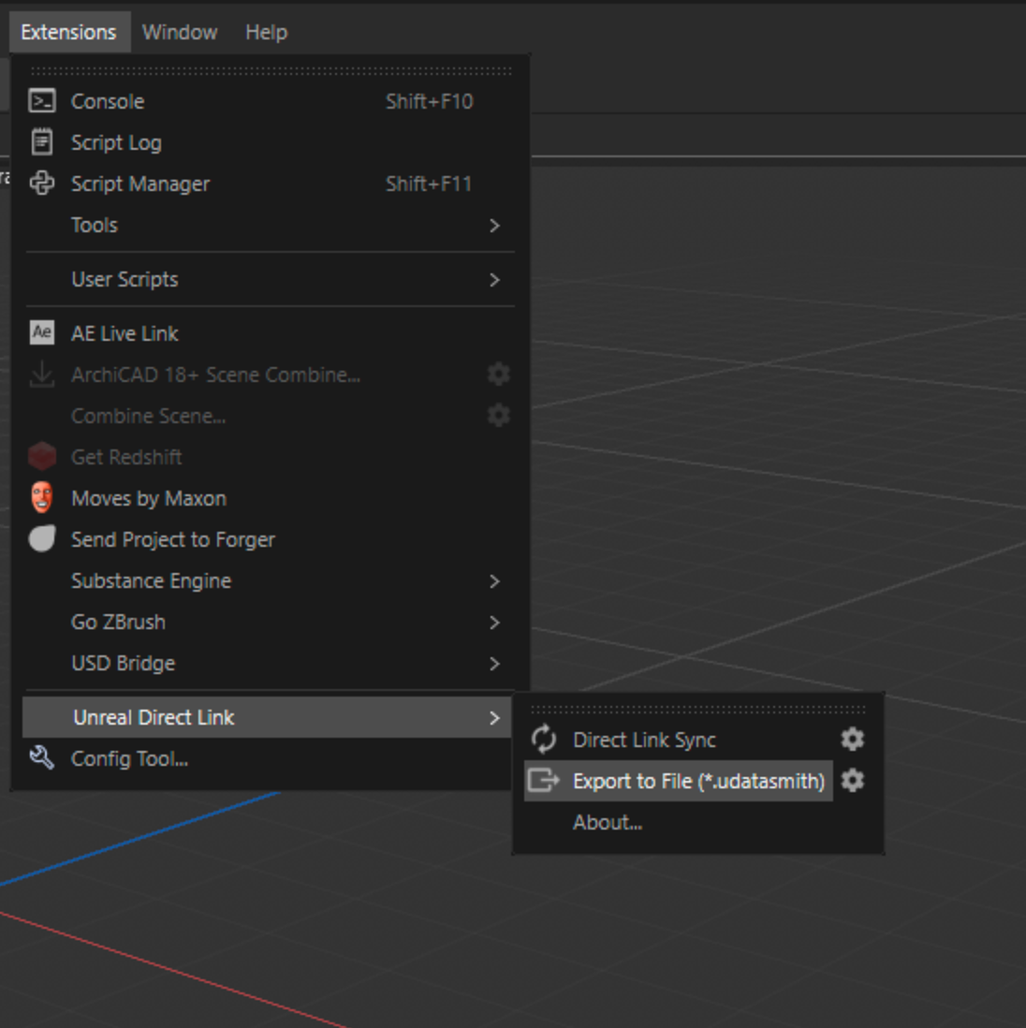This screenshot has height=1028, width=1026.
Task: Expand the Go ZBrush submenu arrow
Action: coord(495,623)
